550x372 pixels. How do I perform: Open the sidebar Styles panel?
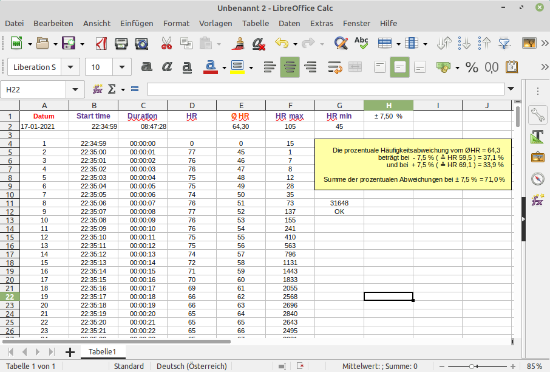pos(537,137)
